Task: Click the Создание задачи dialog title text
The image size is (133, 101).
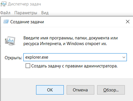Action: click(x=27, y=22)
